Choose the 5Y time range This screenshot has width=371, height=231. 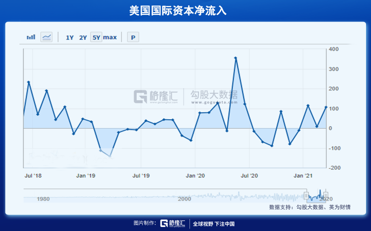[x=96, y=37]
